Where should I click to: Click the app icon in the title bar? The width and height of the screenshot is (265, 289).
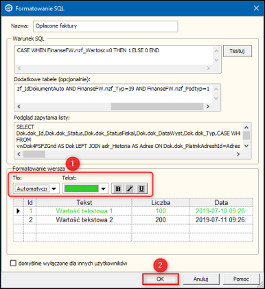tap(9, 8)
